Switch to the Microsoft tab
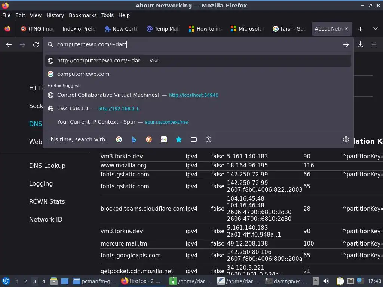 (248, 29)
